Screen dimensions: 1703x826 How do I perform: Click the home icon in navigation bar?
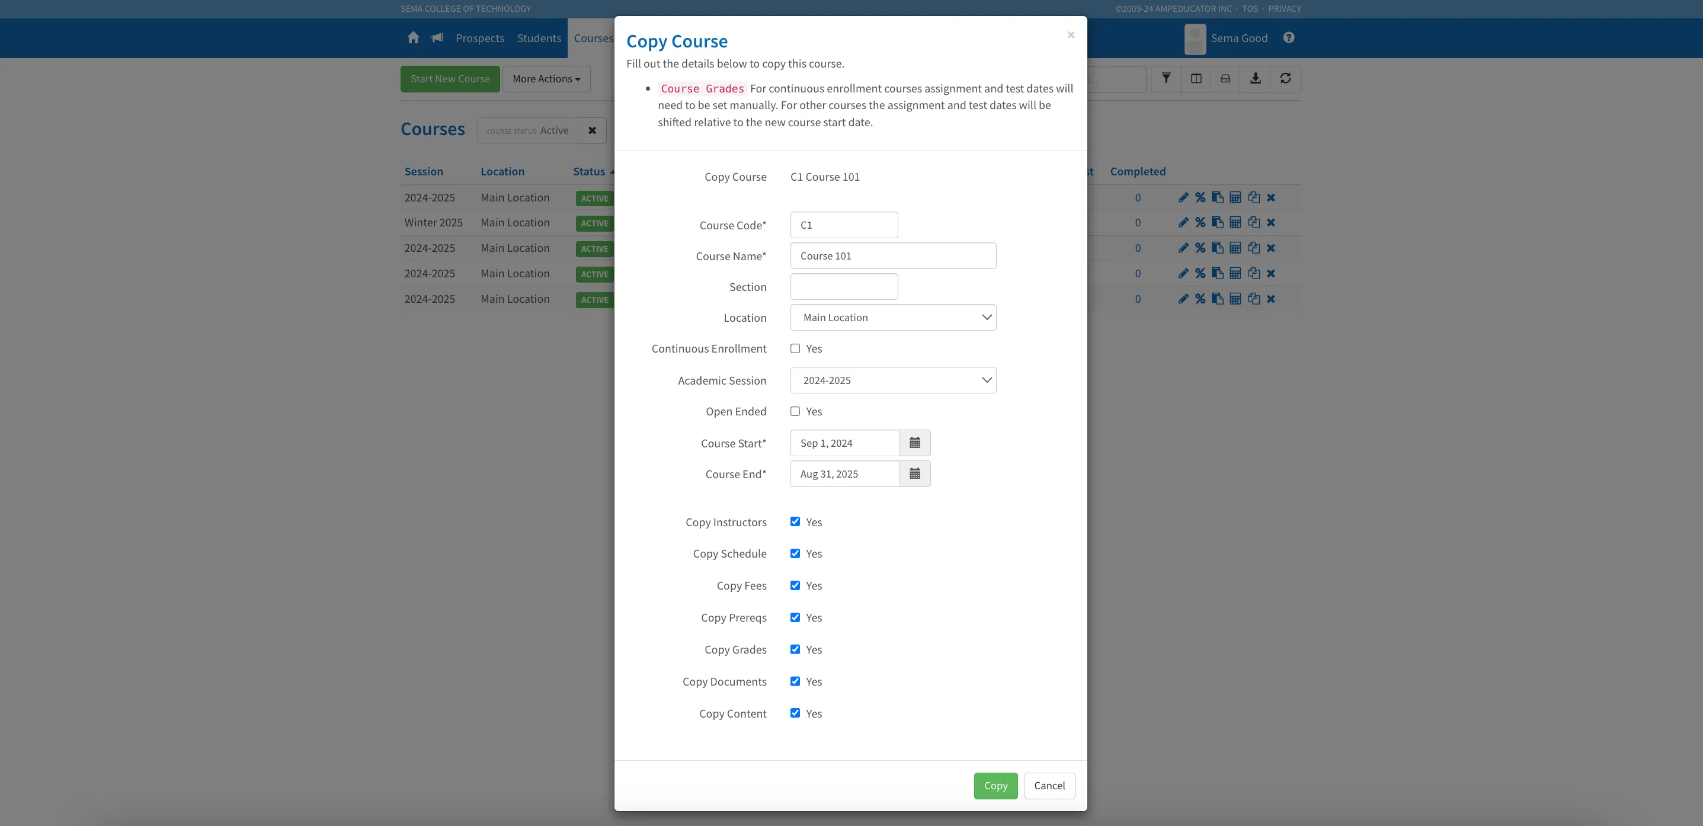413,38
